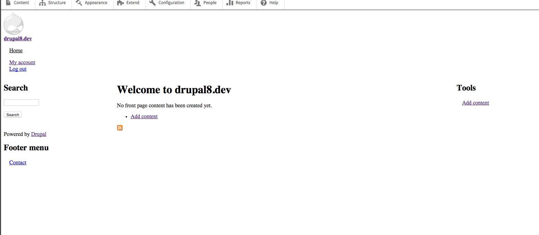This screenshot has height=235, width=539.
Task: Focus the search text field
Action: pyautogui.click(x=21, y=102)
